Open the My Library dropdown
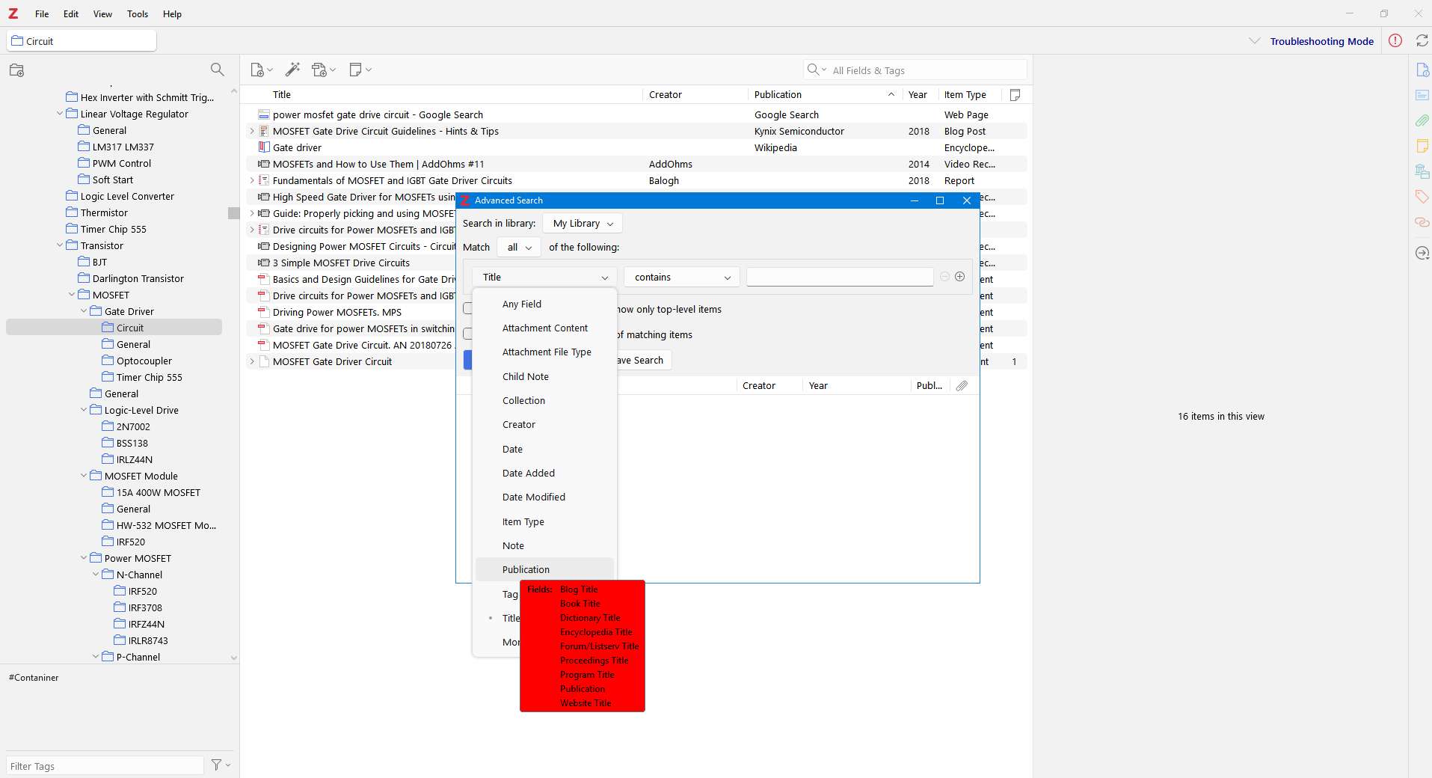1432x778 pixels. tap(583, 224)
